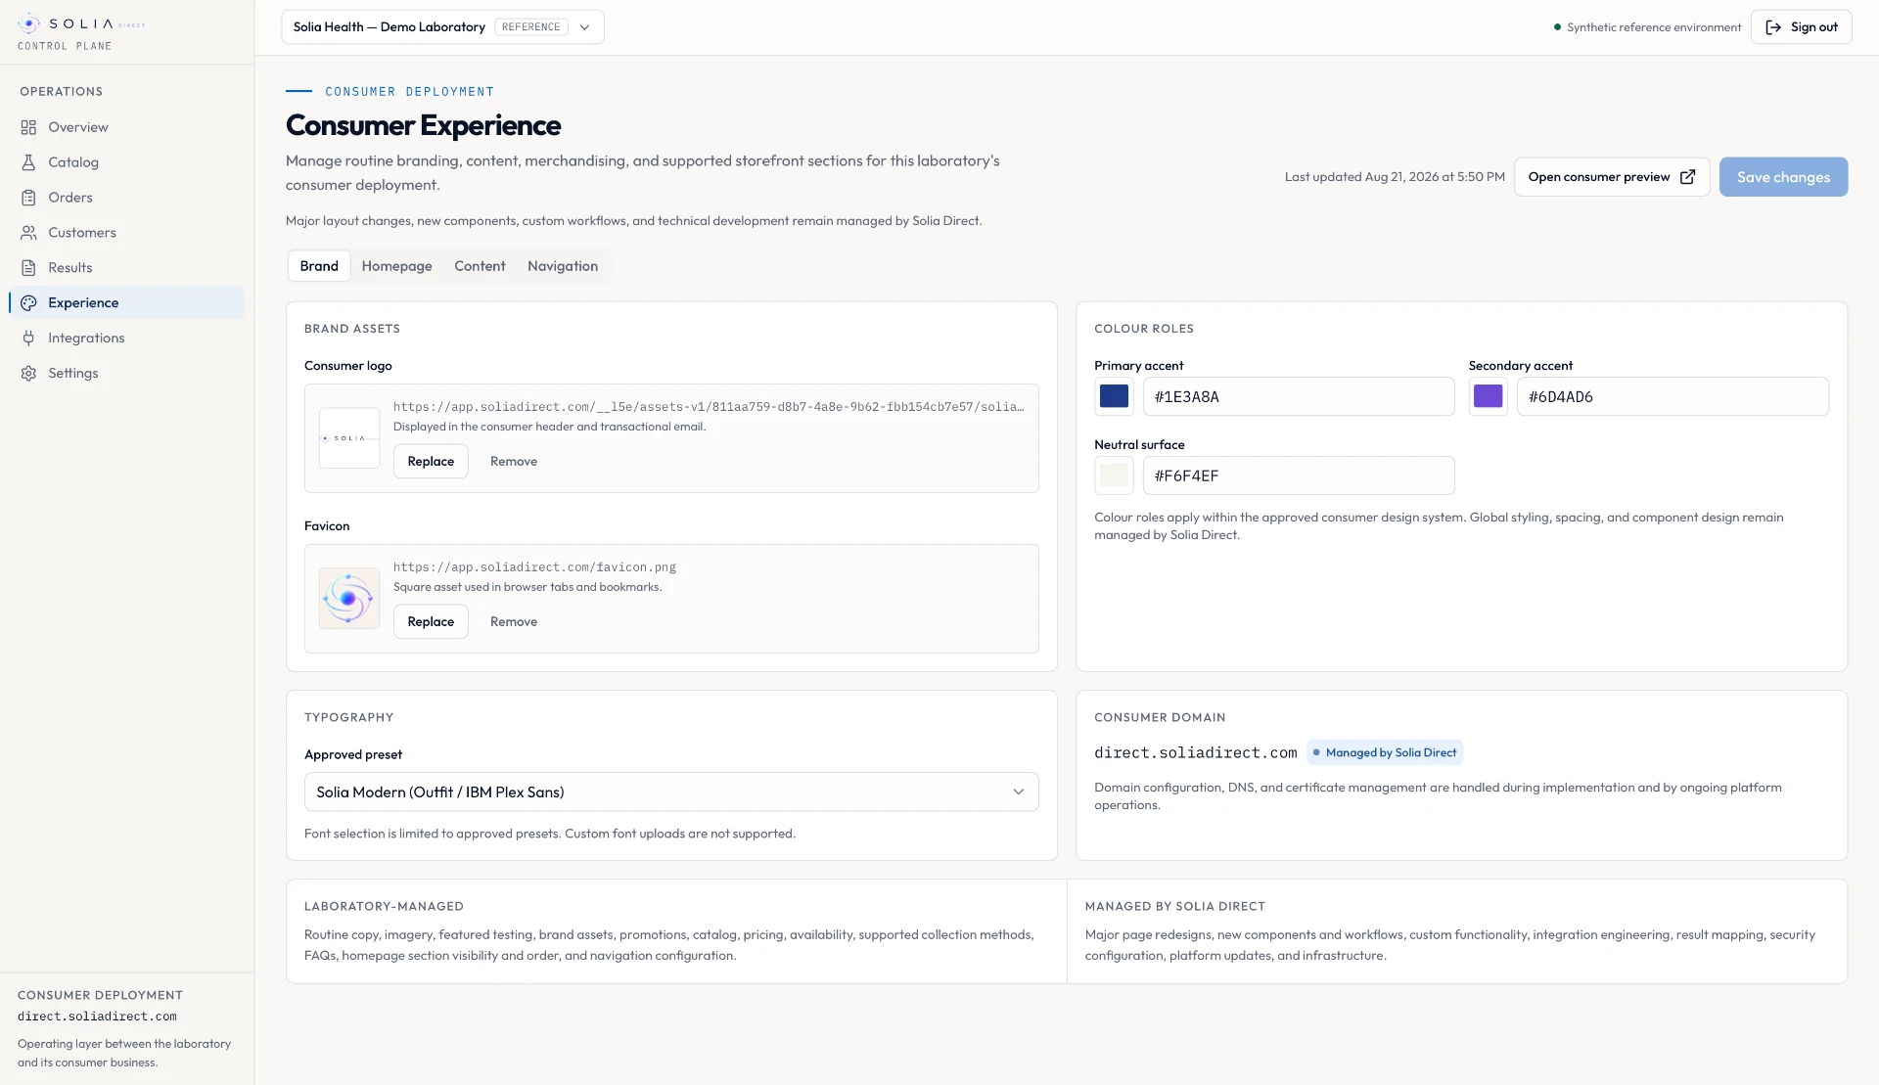Click the CONSUMER DEPLOYMENT breadcrumb label
Viewport: 1879px width, 1085px height.
[x=409, y=92]
